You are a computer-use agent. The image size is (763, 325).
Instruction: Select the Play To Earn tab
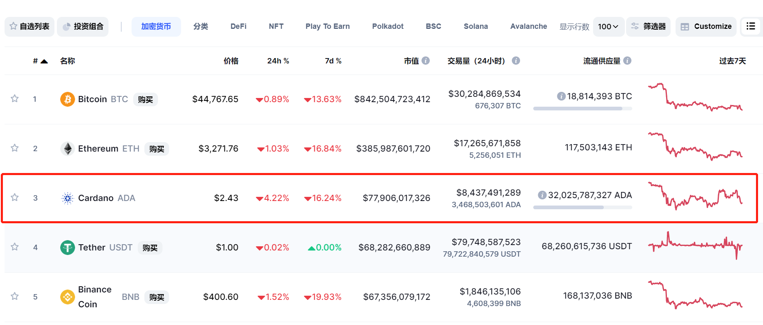click(327, 27)
